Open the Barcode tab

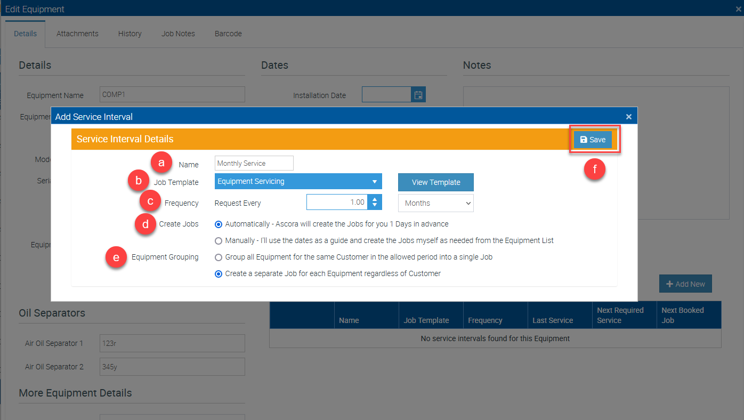228,34
